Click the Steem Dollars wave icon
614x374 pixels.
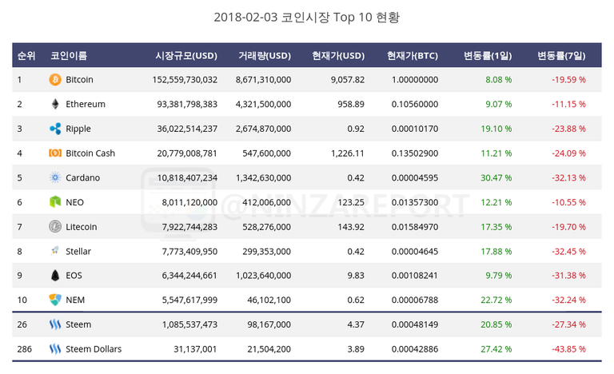[55, 349]
